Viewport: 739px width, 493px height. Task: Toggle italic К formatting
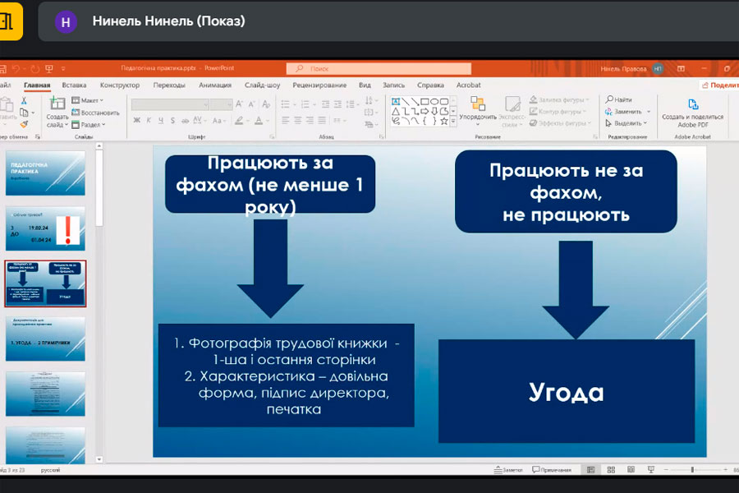(149, 121)
